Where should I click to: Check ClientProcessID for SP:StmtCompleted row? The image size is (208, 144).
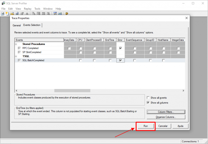pyautogui.click(x=94, y=52)
